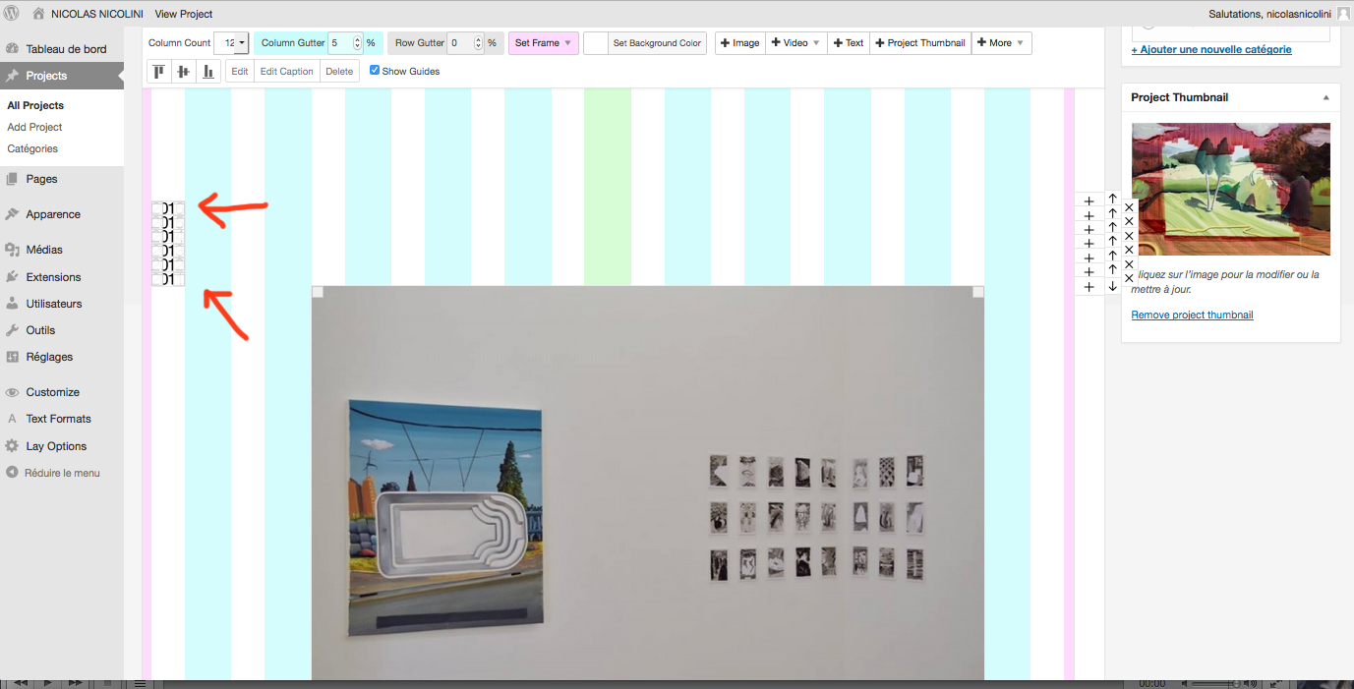Toggle the Show Guides checkbox
The height and width of the screenshot is (689, 1354).
pyautogui.click(x=375, y=70)
